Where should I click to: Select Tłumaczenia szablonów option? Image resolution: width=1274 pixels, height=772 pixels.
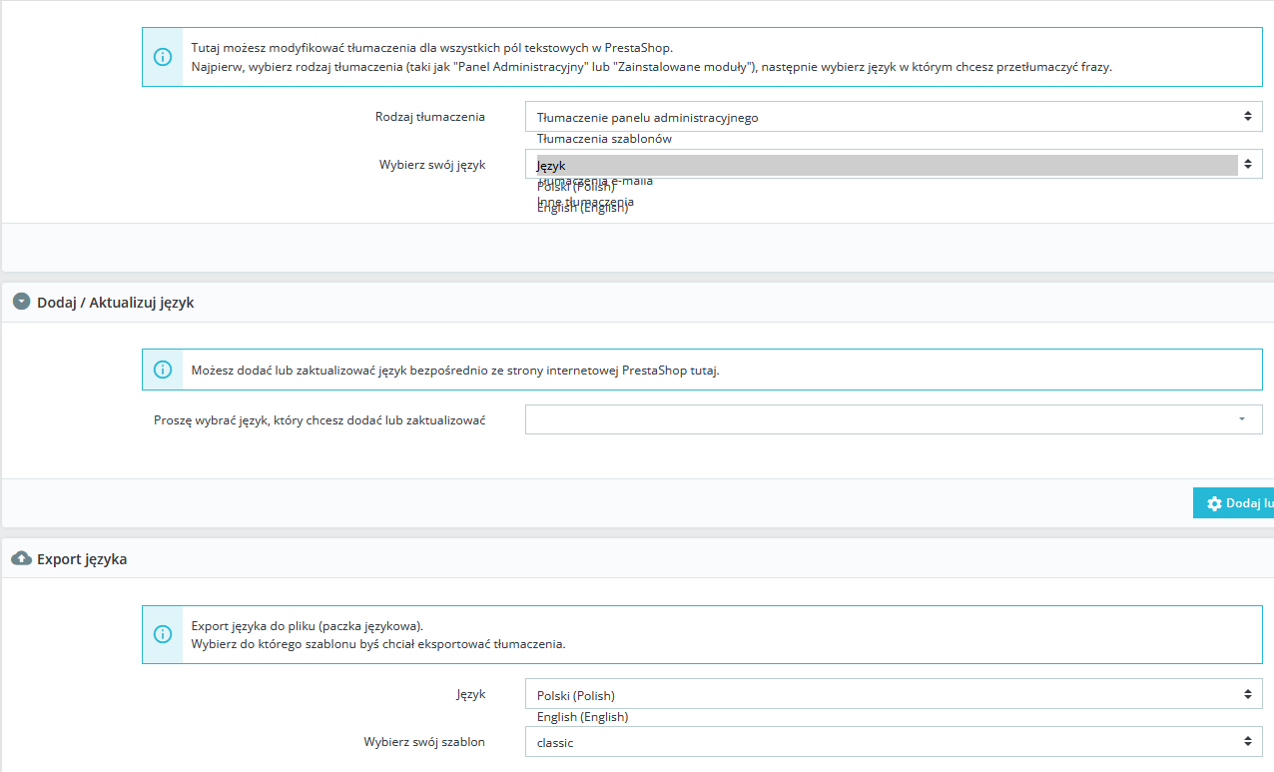click(604, 139)
